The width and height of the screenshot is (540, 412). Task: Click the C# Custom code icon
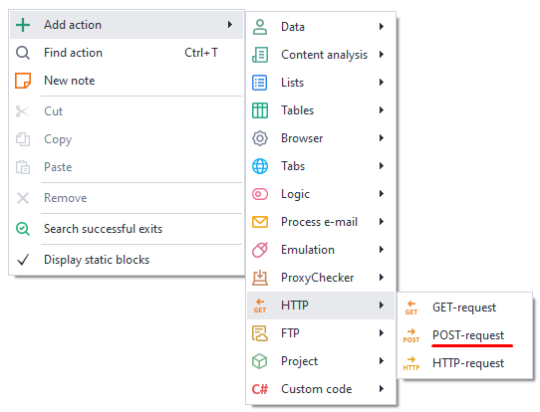260,389
